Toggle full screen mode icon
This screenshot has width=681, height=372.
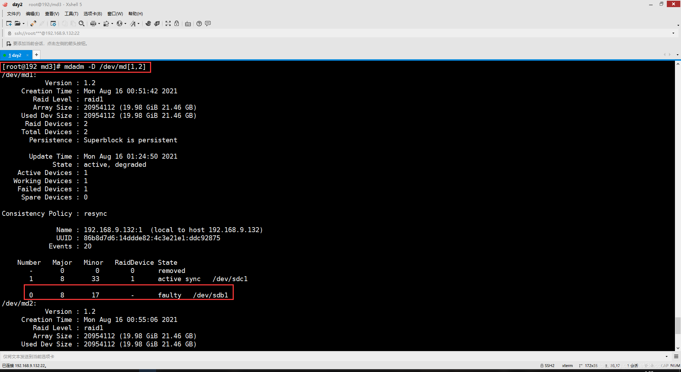168,23
